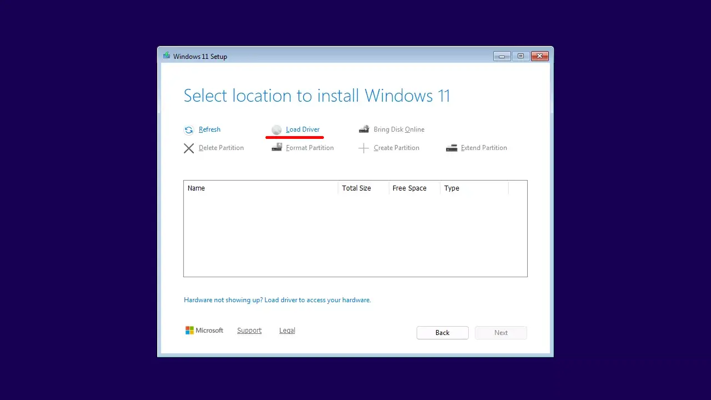Click the Next button

(x=501, y=333)
